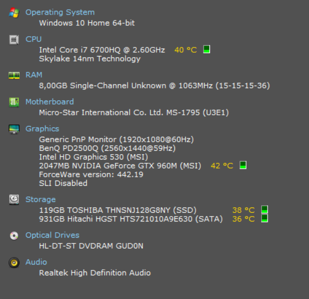
Task: Go to the Storage section
Action: pos(40,199)
